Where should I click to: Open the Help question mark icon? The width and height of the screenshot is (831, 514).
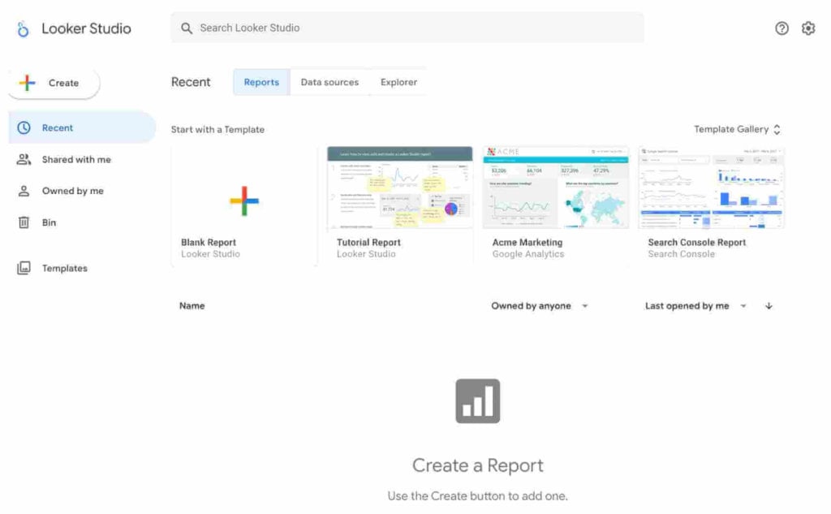click(x=781, y=28)
